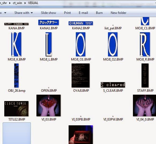Image resolution: width=156 pixels, height=144 pixels.
Task: Select the OYAJI.BMP black text image
Action: [81, 75]
